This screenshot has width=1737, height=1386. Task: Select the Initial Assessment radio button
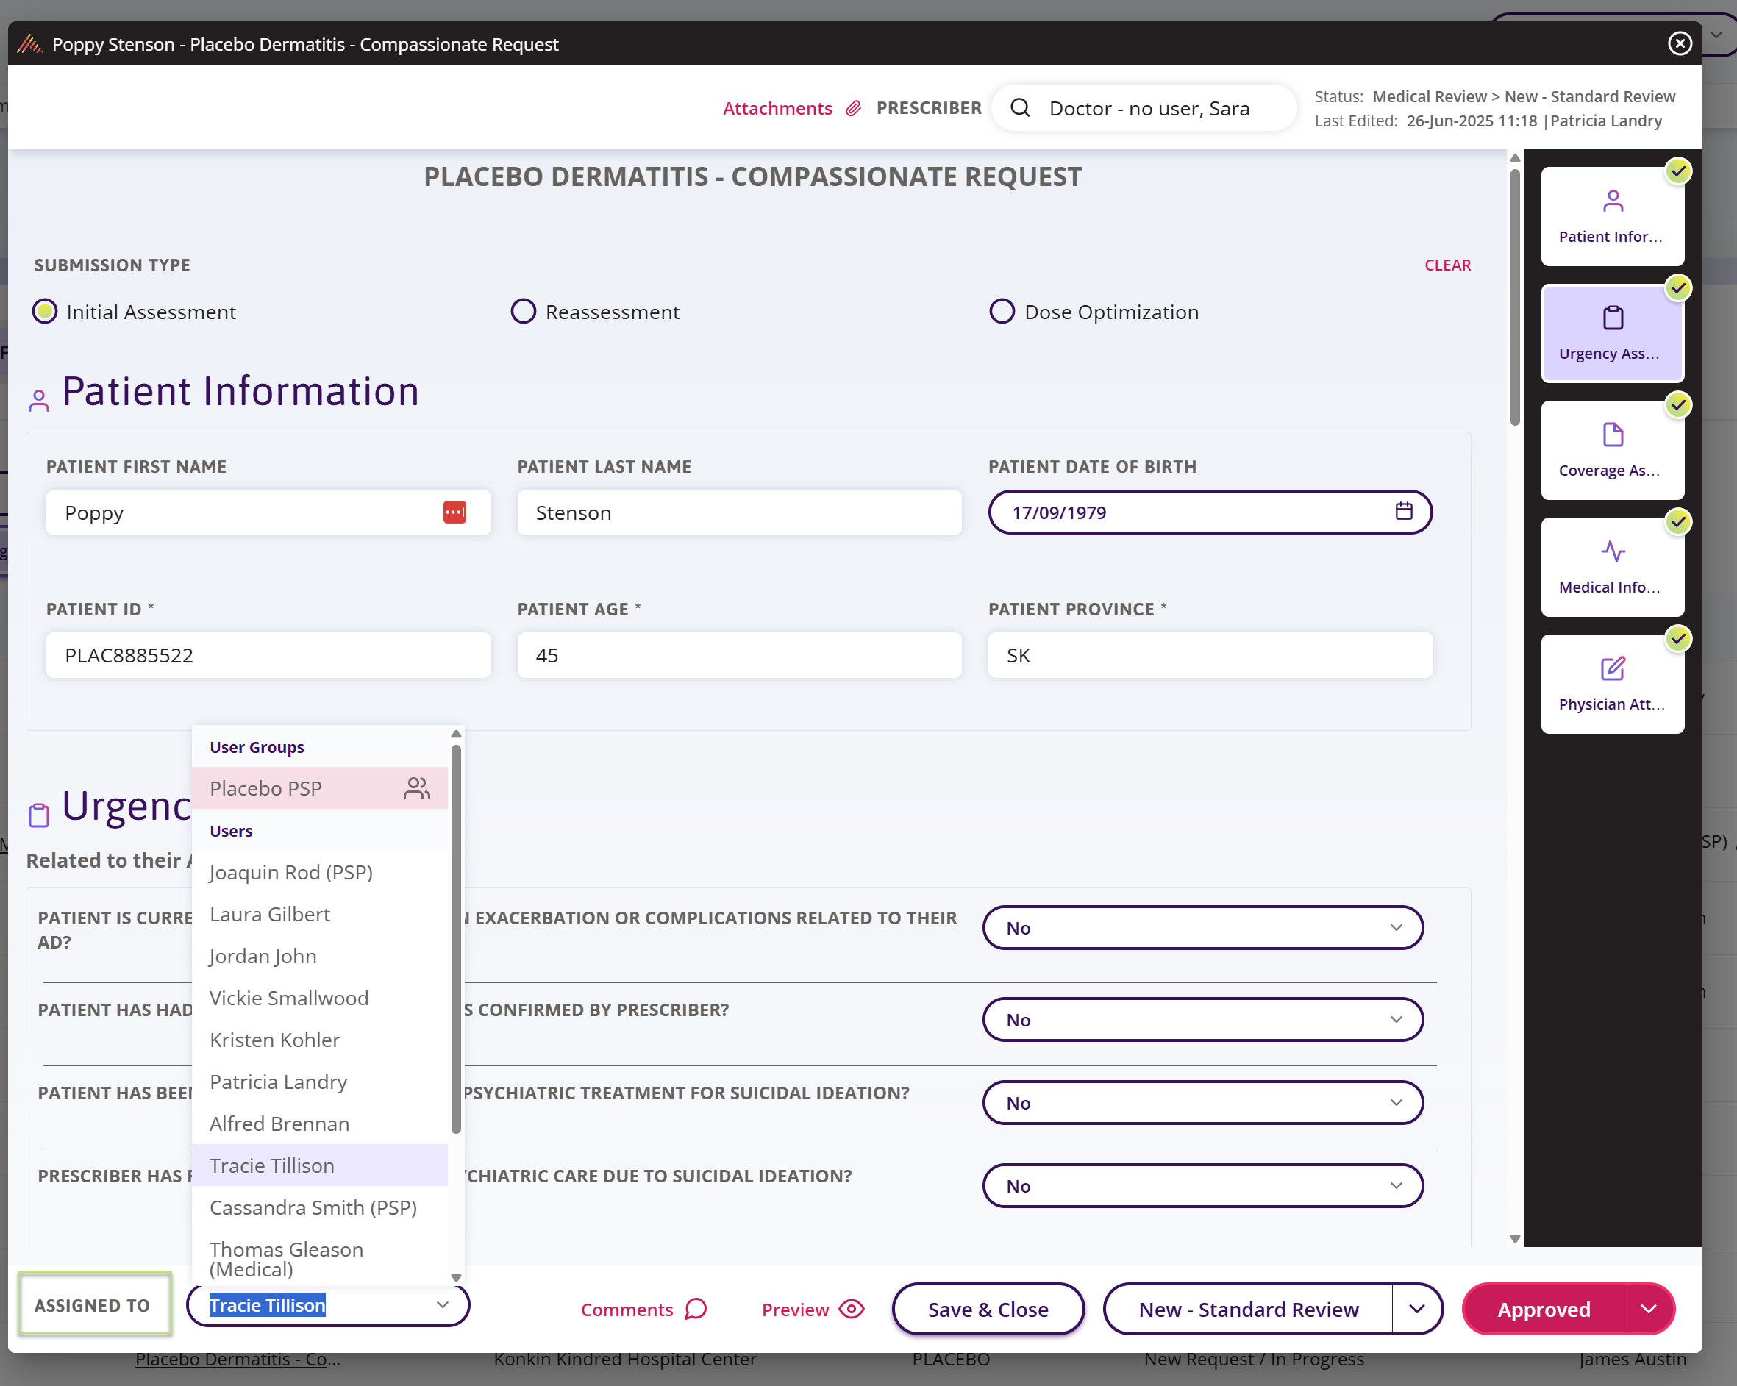click(x=44, y=311)
